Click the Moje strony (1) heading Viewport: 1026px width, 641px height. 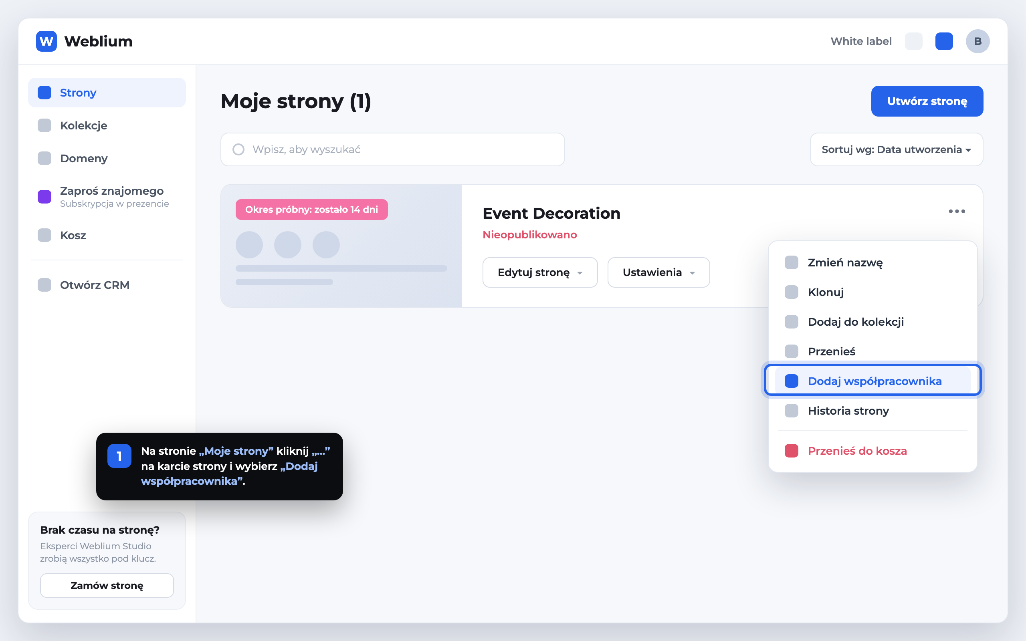tap(296, 101)
